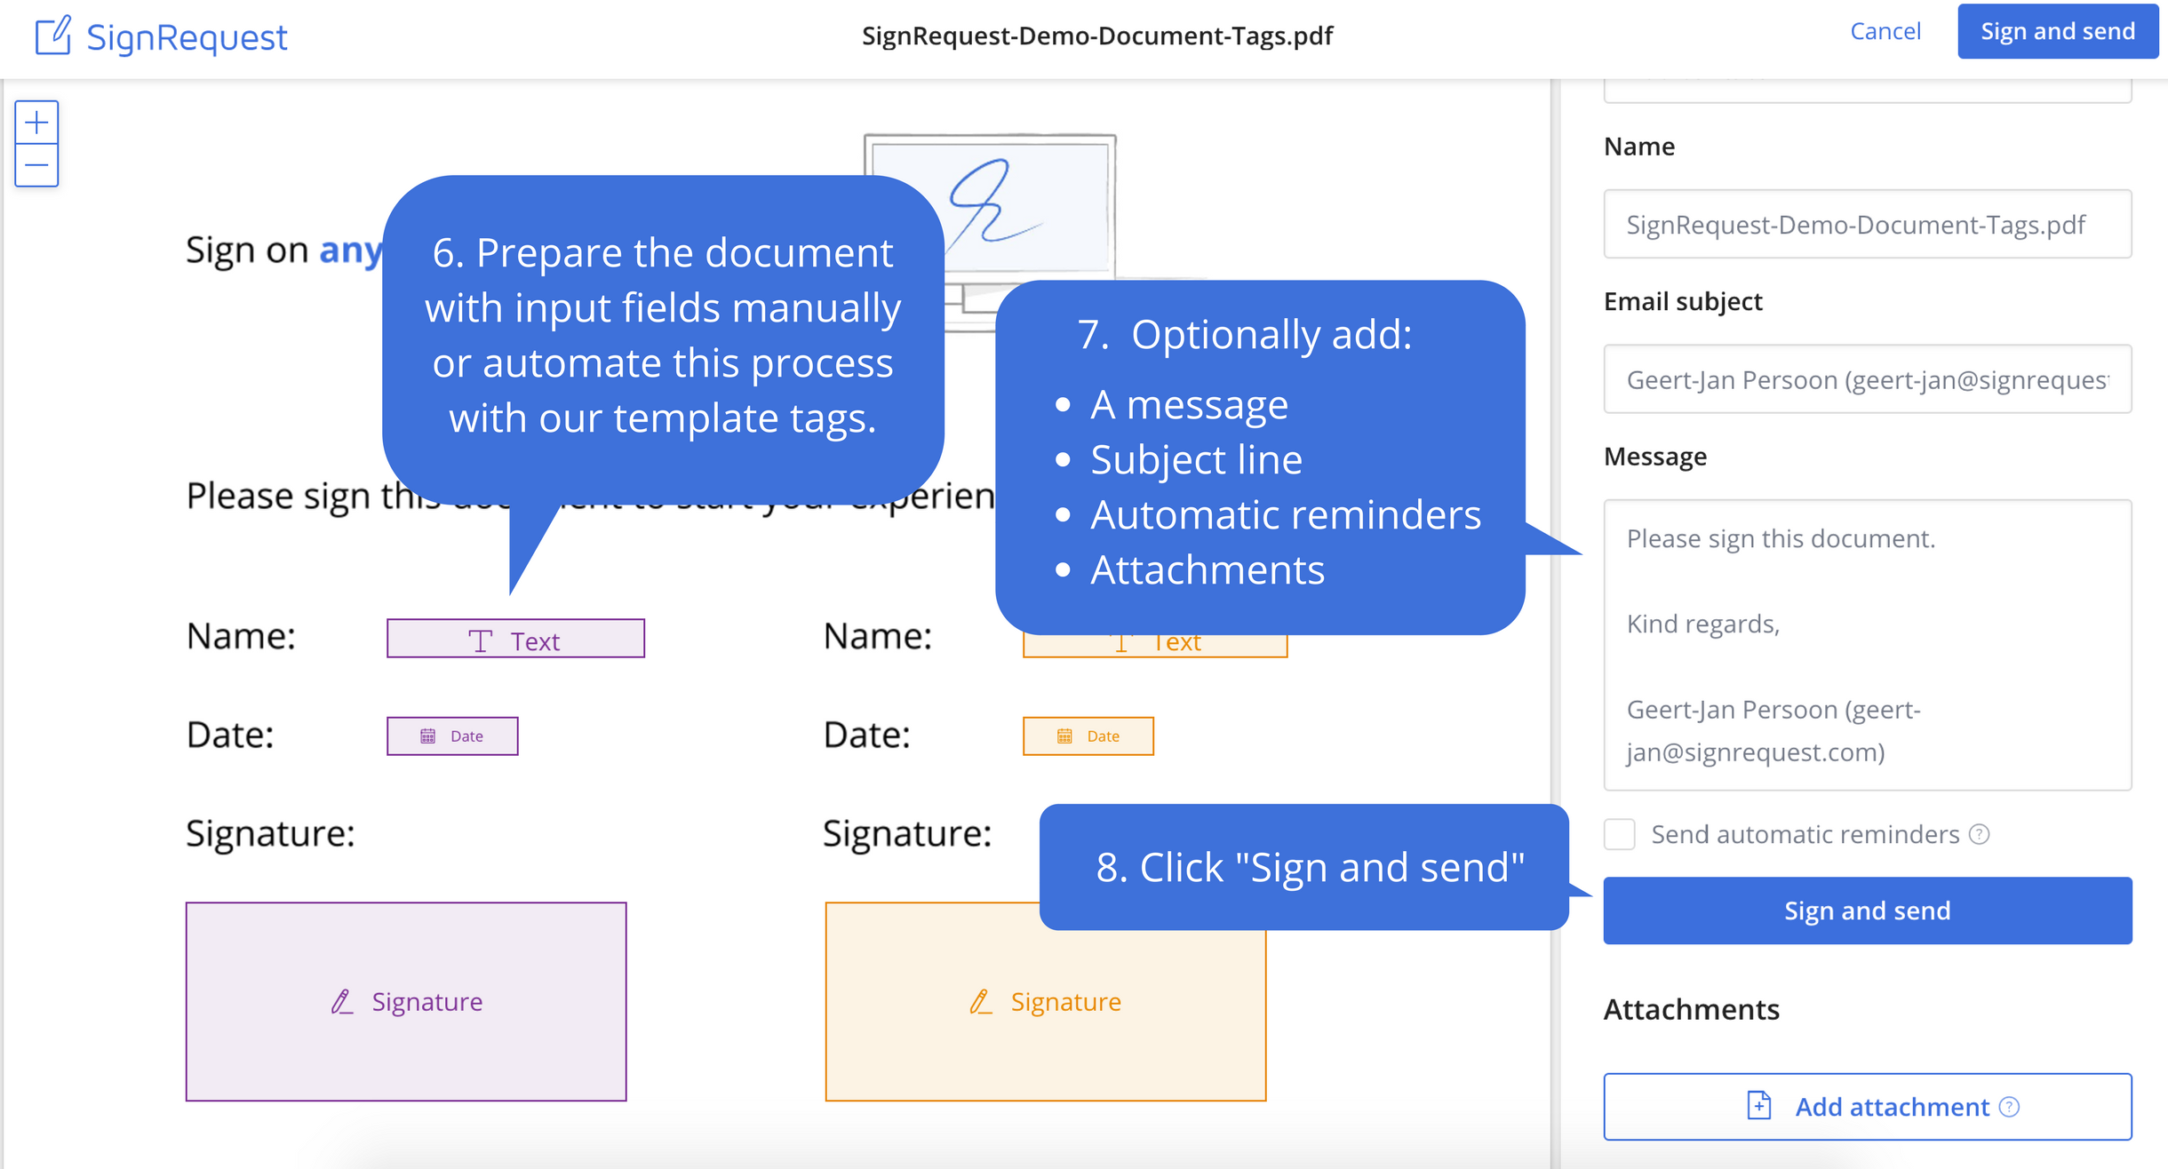Click the SignRequest logo icon
Image resolution: width=2168 pixels, height=1169 pixels.
pos(52,36)
